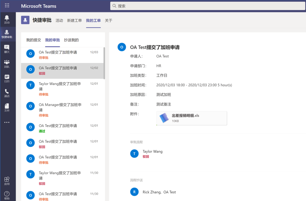306x201 pixels.
Task: Open the OA Manager overtime request
Action: (62, 110)
